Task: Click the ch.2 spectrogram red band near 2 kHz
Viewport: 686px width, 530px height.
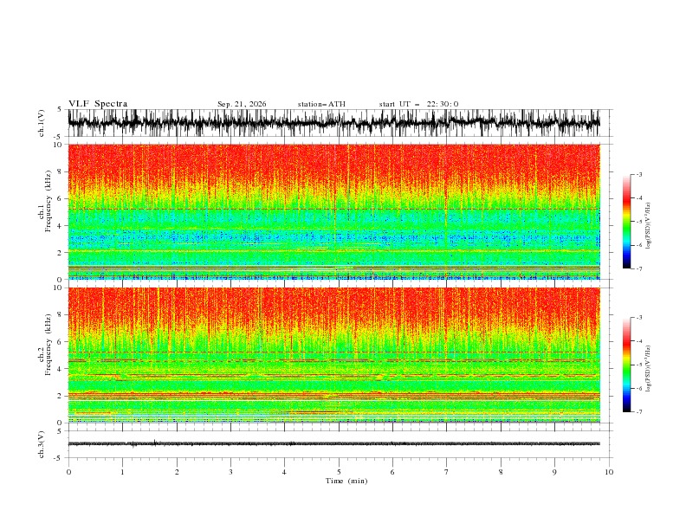Action: (333, 394)
